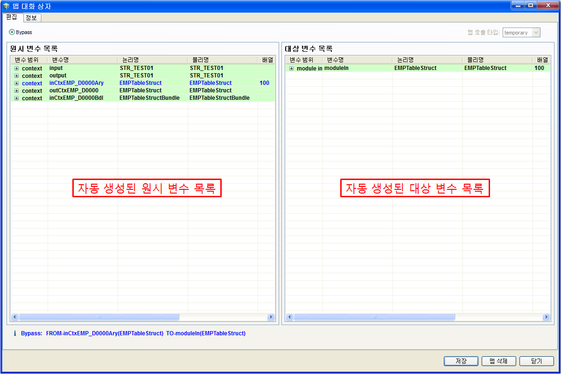The height and width of the screenshot is (374, 561).
Task: Click the map dialog icon in title bar
Action: pos(7,6)
